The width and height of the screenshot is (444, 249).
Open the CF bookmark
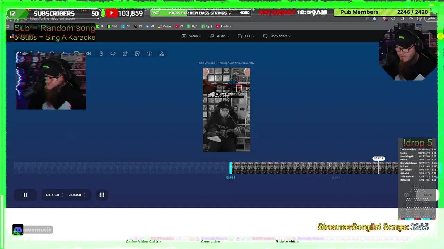pyautogui.click(x=126, y=26)
